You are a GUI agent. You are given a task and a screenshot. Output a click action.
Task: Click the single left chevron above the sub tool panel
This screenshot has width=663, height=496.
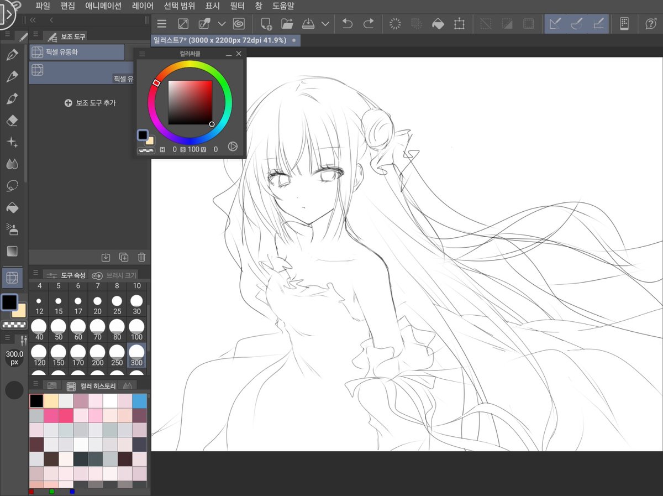pos(51,20)
